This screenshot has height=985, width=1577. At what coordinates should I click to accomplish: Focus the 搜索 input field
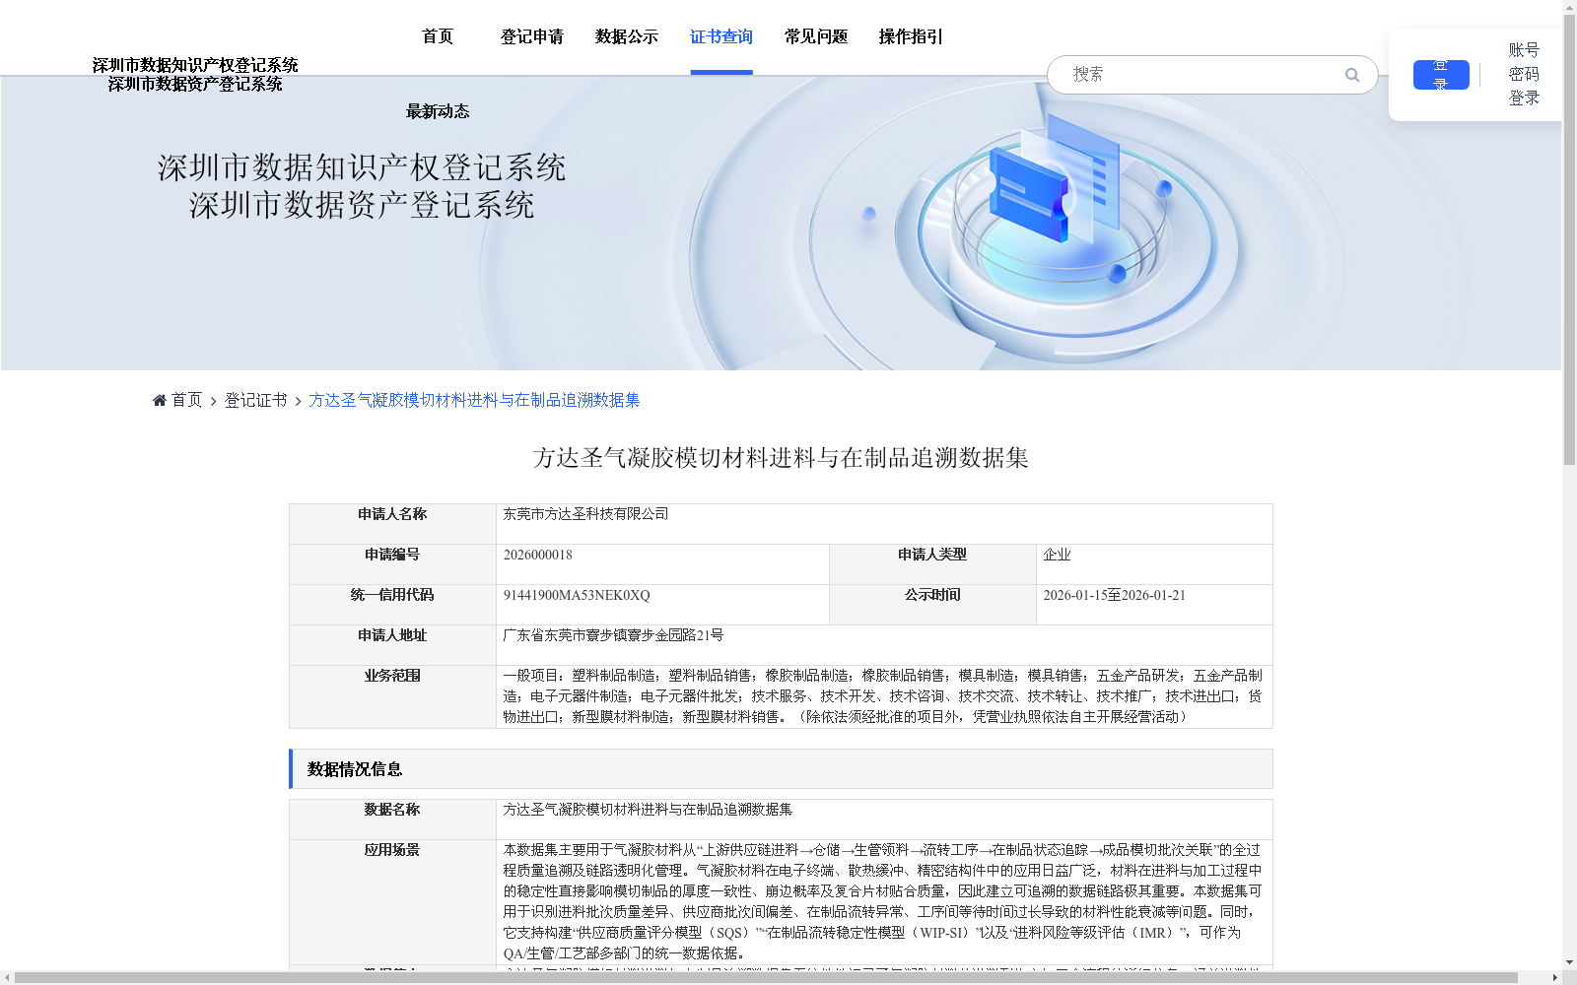[1202, 75]
